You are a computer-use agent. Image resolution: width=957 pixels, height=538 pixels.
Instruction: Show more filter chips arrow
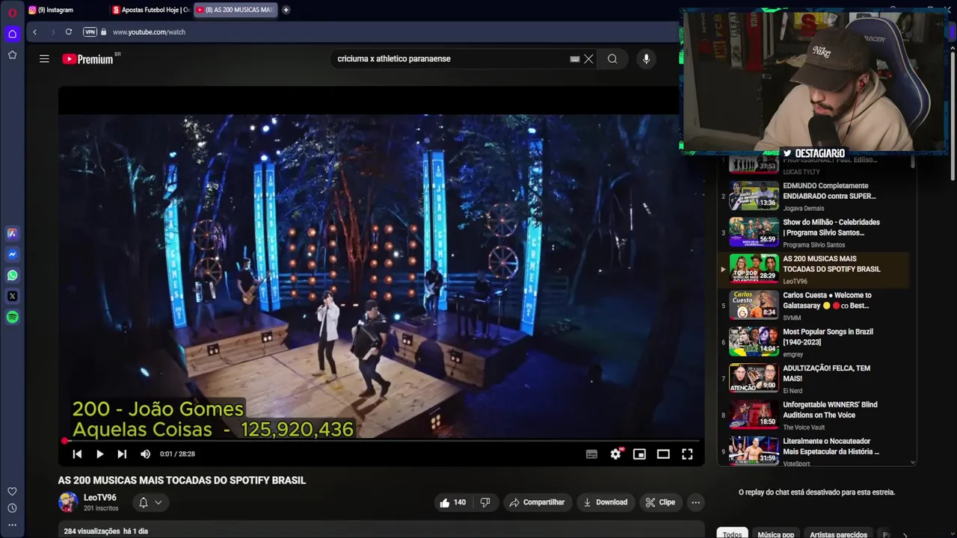tap(905, 534)
